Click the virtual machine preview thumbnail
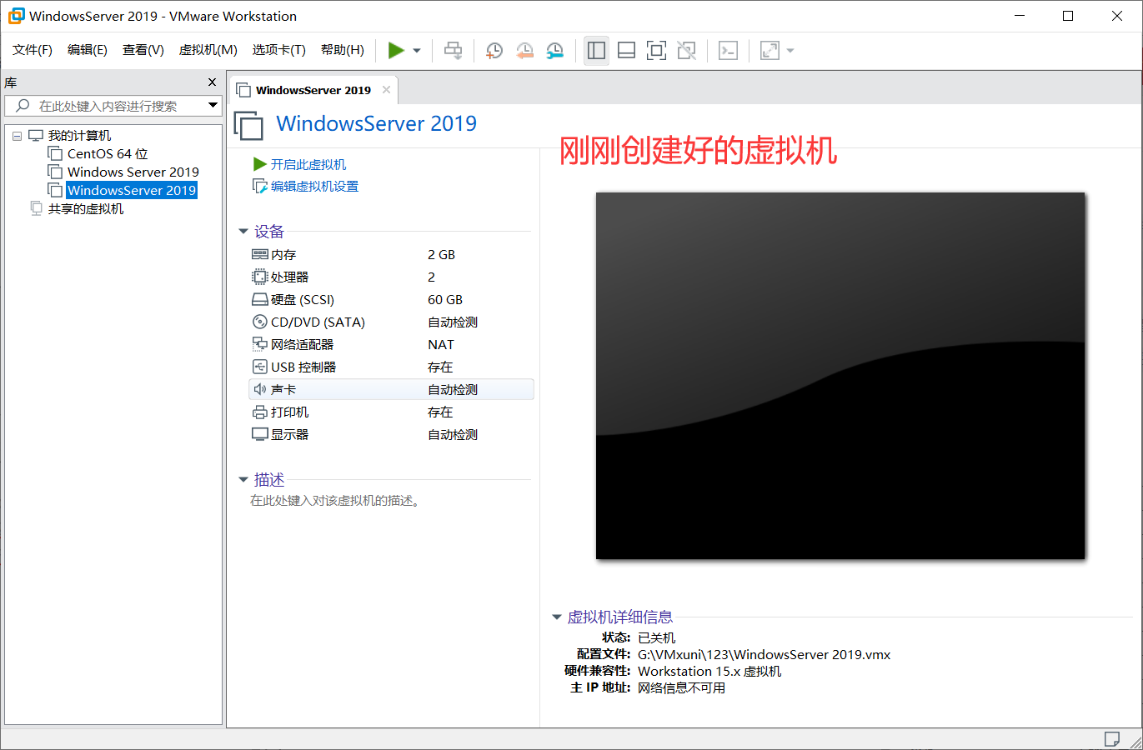The width and height of the screenshot is (1143, 750). click(840, 376)
